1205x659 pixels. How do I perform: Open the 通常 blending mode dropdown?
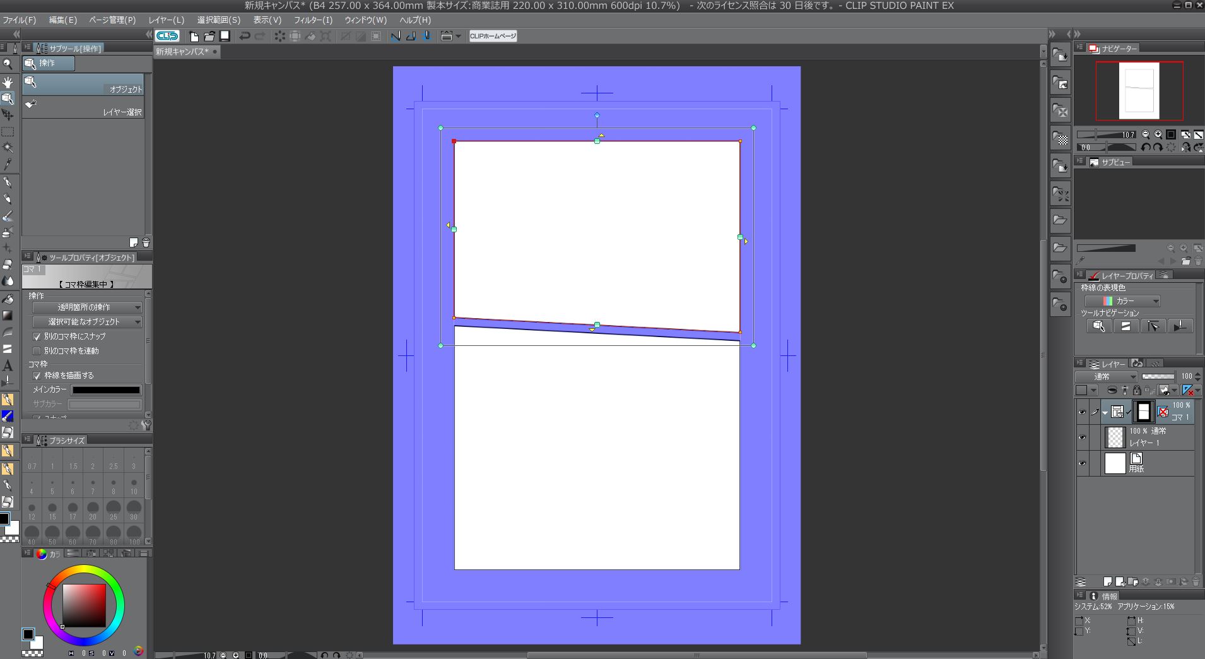pos(1106,376)
